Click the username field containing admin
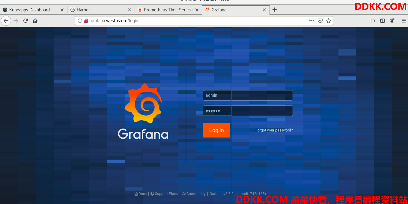This screenshot has width=408, height=204. tap(248, 95)
